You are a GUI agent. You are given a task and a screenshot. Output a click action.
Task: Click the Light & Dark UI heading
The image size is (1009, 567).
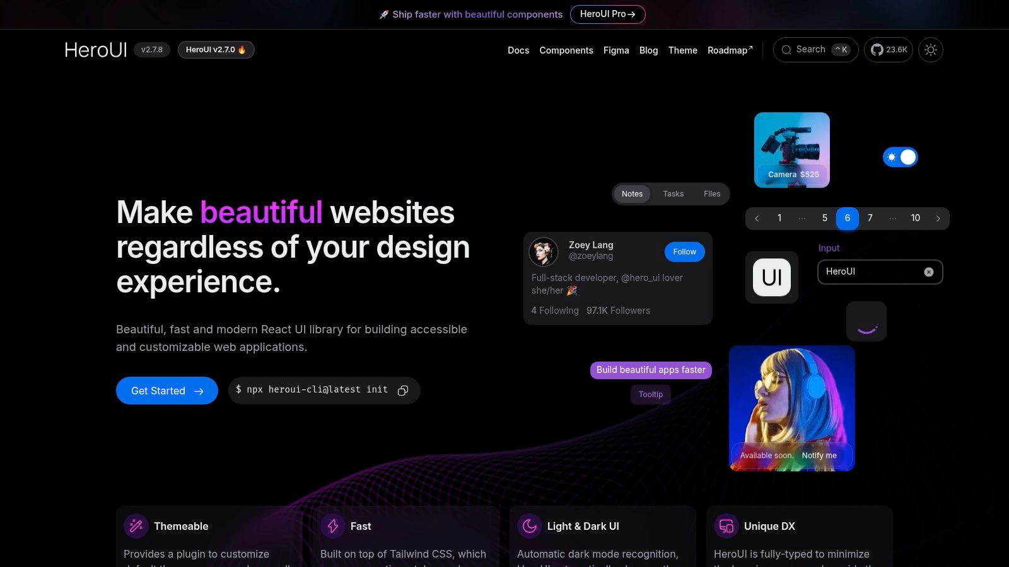(583, 526)
